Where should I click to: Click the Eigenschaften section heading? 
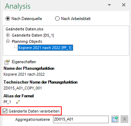[x=24, y=62]
